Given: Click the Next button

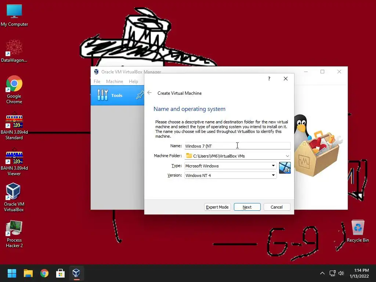Looking at the screenshot, I should click(x=247, y=207).
